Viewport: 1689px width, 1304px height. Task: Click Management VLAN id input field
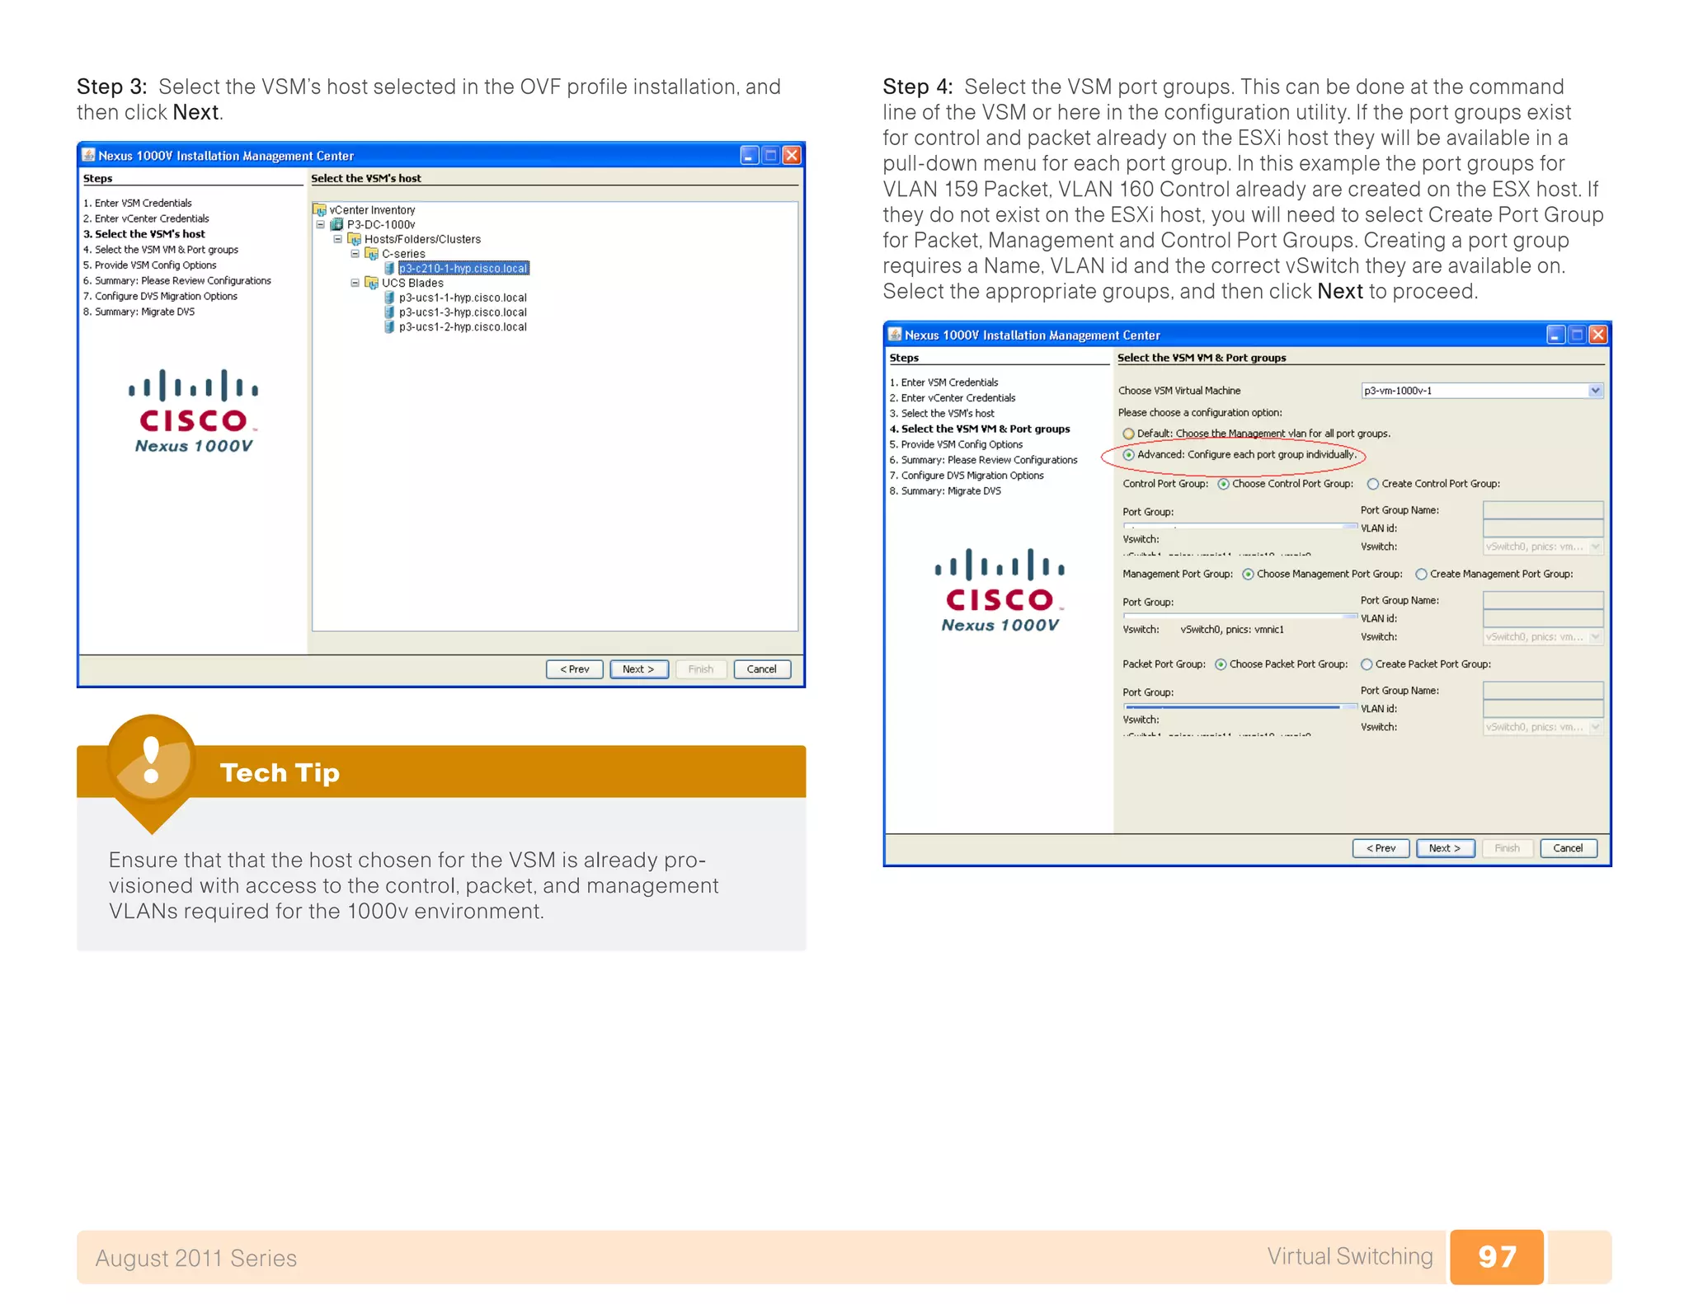1543,618
